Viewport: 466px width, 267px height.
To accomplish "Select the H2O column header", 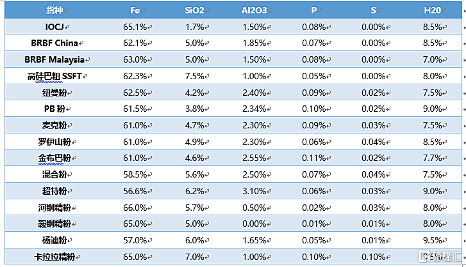I will click(431, 10).
